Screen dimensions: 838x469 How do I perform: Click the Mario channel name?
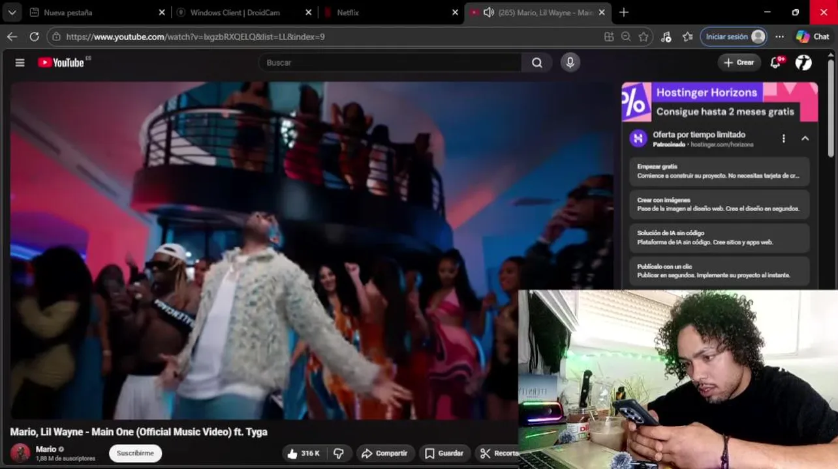[x=46, y=449]
